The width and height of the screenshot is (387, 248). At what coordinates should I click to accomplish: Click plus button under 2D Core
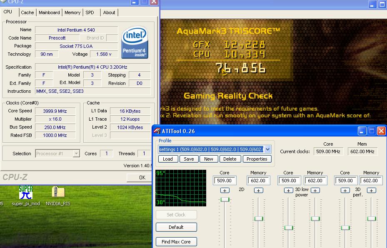click(225, 190)
